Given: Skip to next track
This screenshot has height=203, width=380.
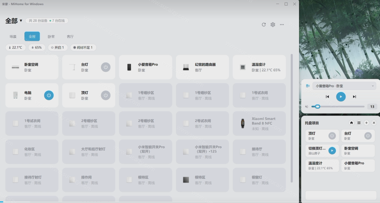Looking at the screenshot, I should pos(354,96).
